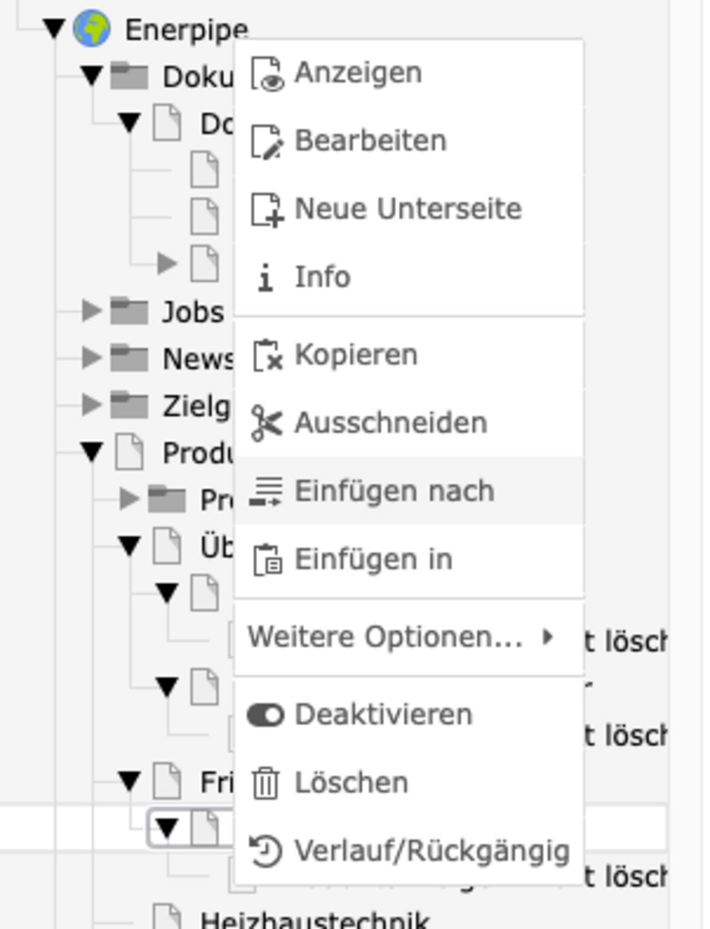
Task: Click the Enerpipe globe icon
Action: pos(91,28)
